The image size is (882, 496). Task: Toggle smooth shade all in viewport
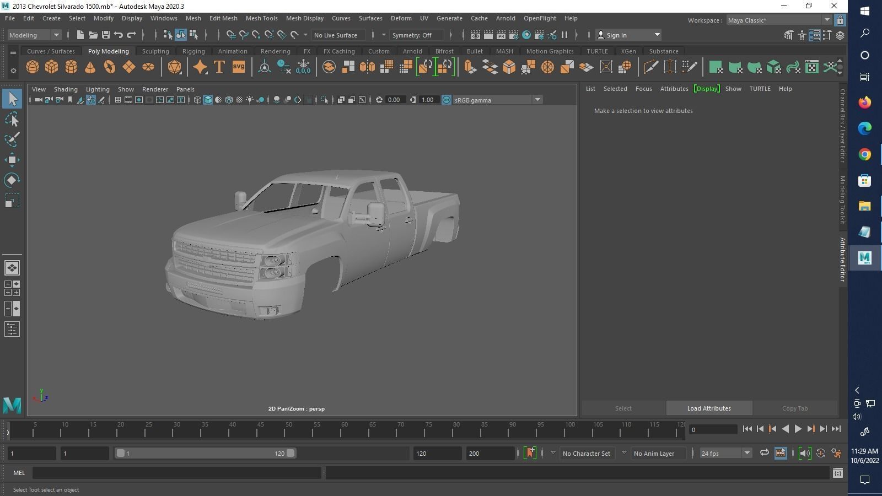(x=208, y=100)
